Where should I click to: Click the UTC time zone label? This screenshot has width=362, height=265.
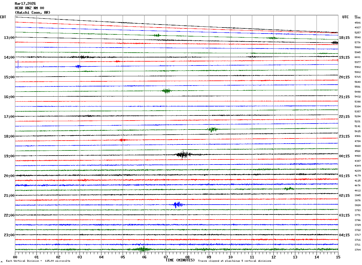coord(346,17)
